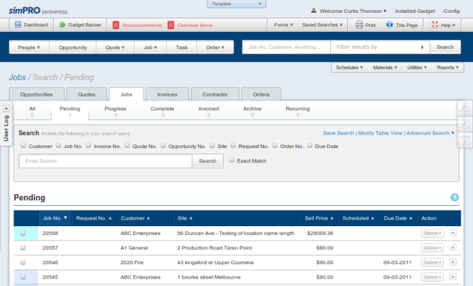
Task: Select the Progress status tab
Action: (115, 111)
